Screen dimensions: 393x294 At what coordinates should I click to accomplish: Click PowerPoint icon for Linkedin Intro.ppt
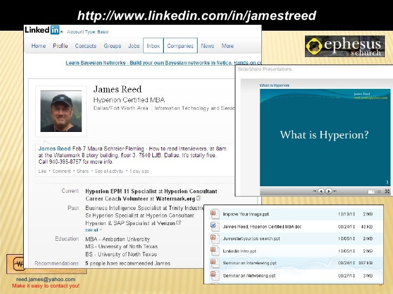(214, 251)
